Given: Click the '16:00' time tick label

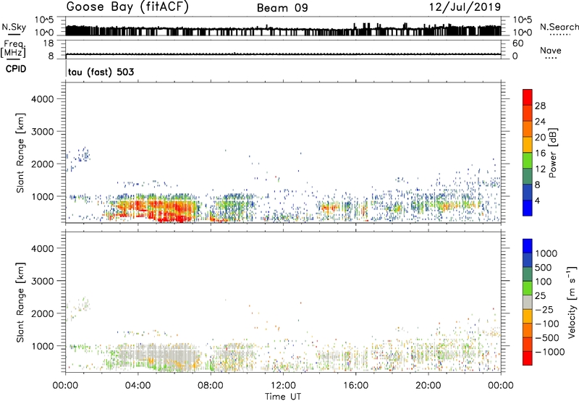Looking at the screenshot, I should pyautogui.click(x=355, y=386).
